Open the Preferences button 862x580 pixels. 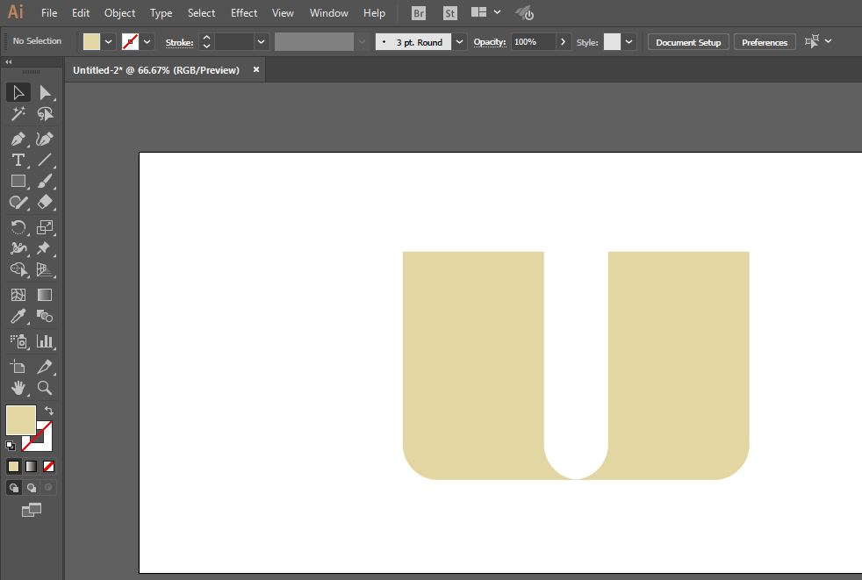coord(765,42)
